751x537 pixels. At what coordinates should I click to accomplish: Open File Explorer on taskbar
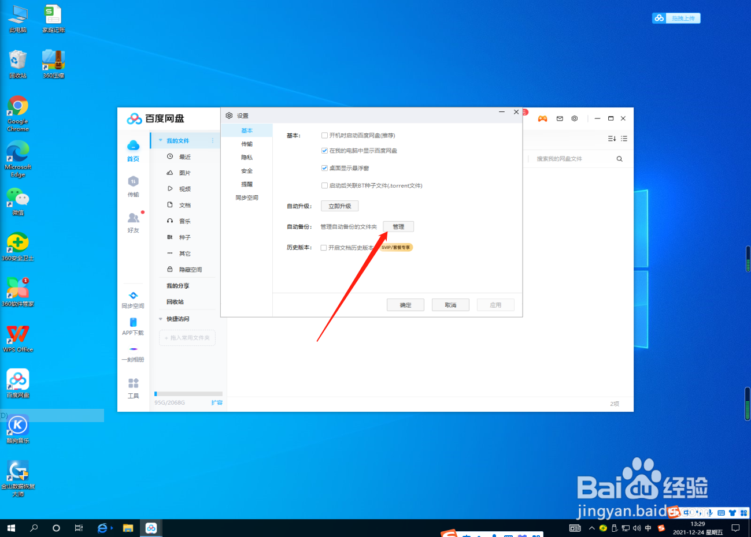[x=128, y=528]
